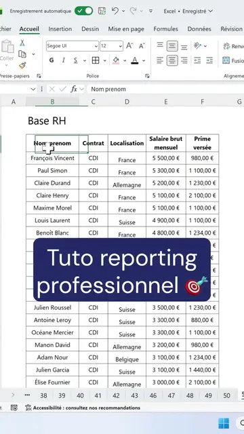Switch to the Accueil ribbon tab
The image size is (244, 434).
click(29, 28)
